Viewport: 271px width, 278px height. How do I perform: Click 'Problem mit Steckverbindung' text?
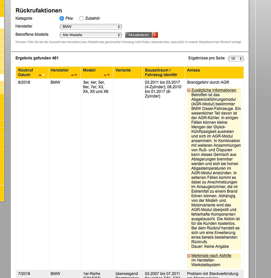click(x=212, y=273)
